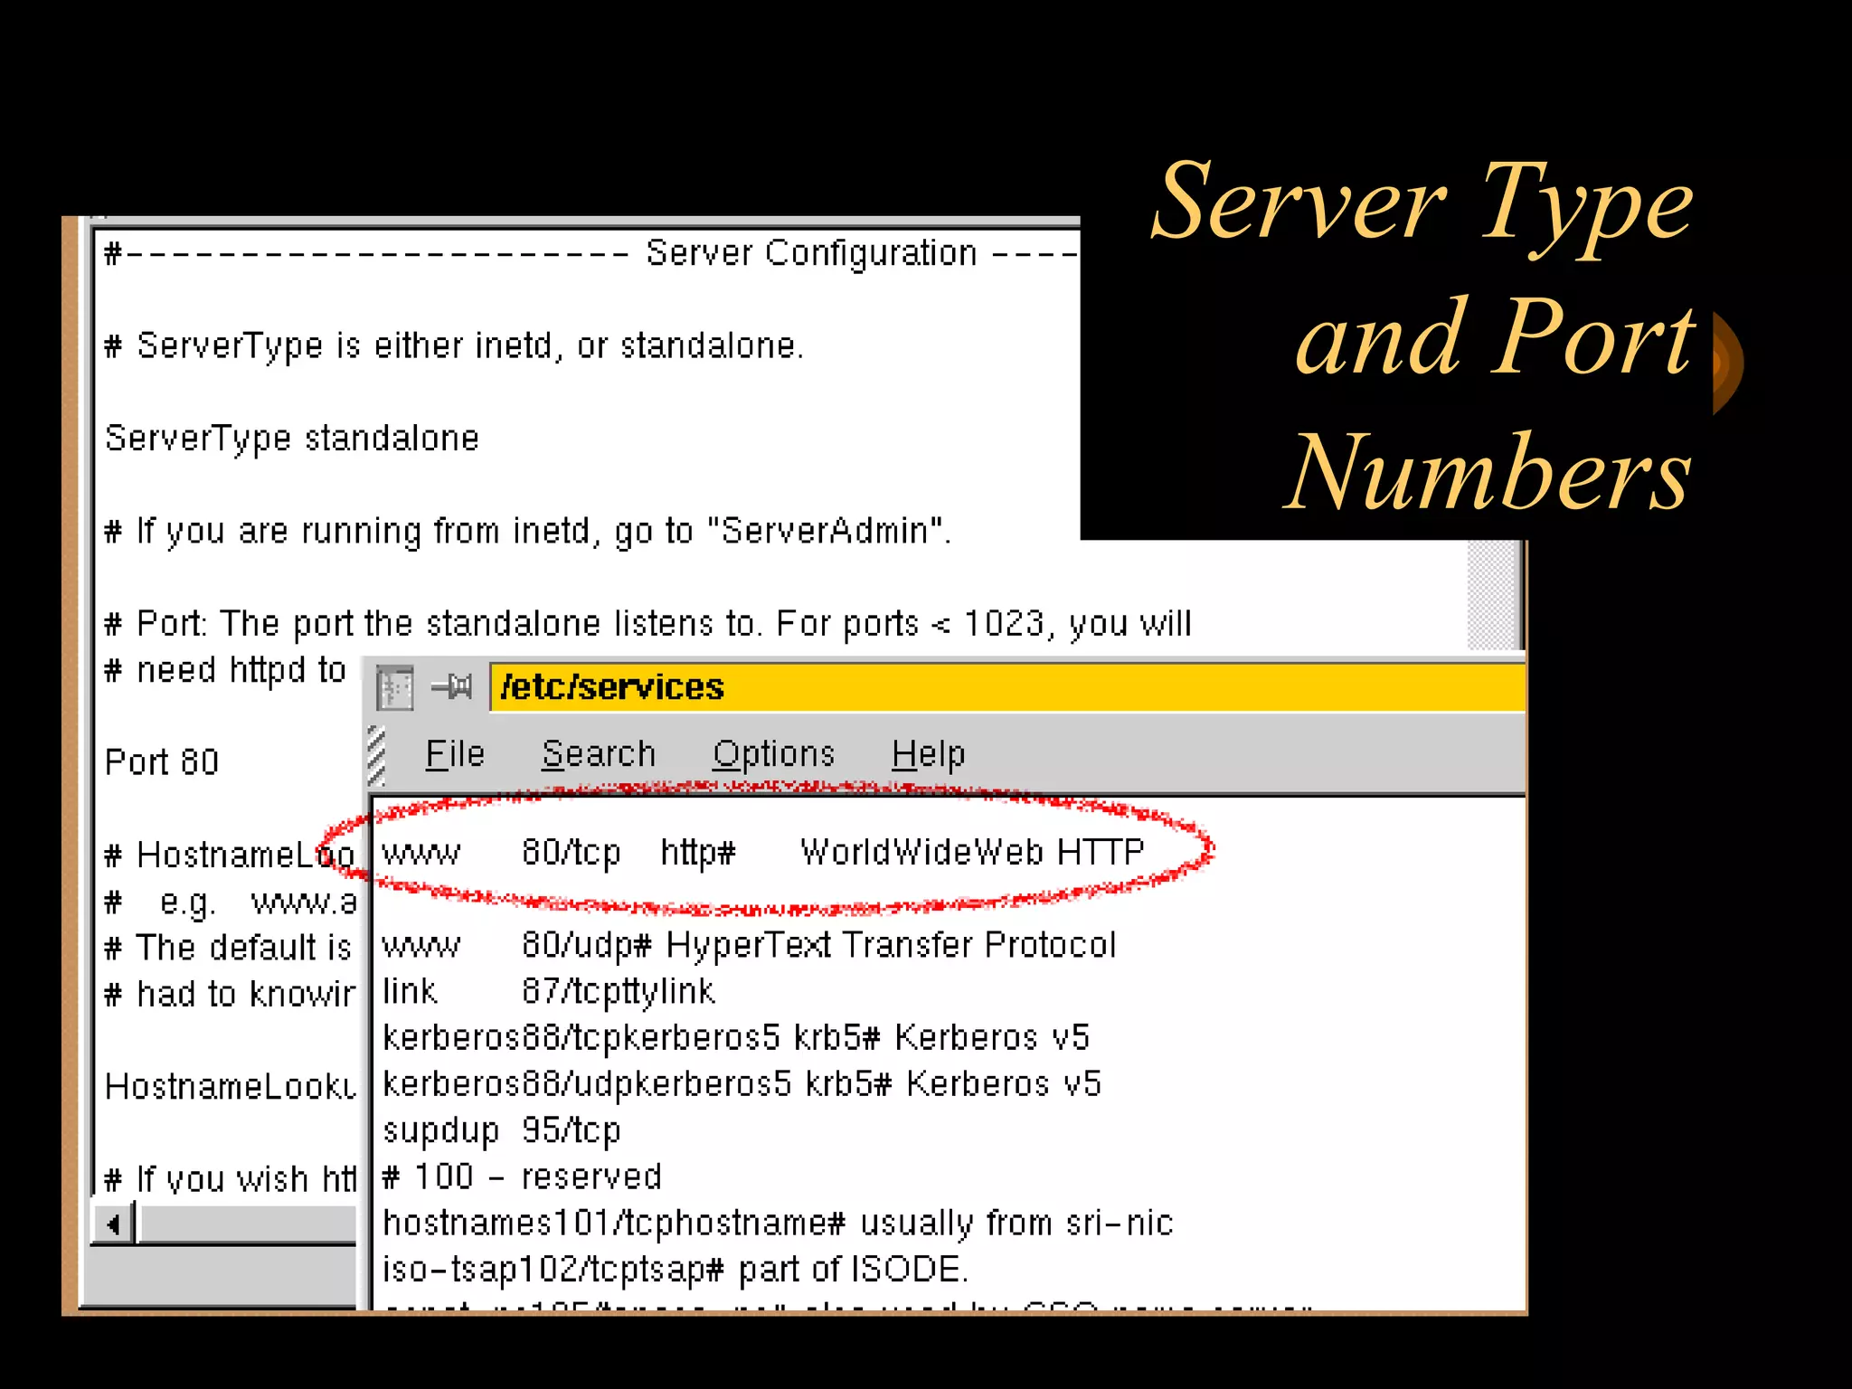Screen dimensions: 1852x1389
Task: Click the left scroll arrow in config window
Action: 113,1224
